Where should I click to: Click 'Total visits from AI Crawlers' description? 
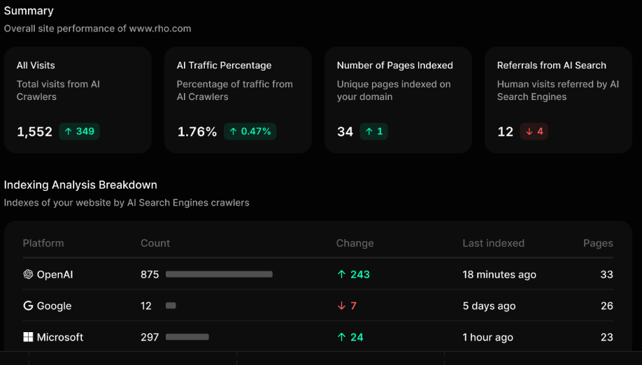tap(58, 90)
